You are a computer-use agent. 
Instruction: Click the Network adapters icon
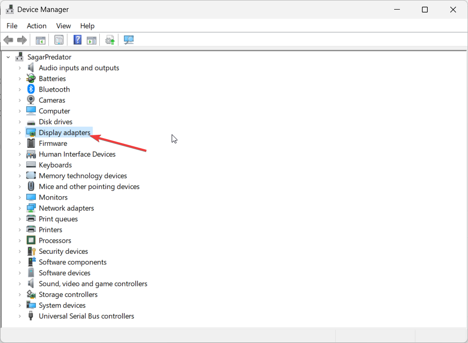pos(31,208)
